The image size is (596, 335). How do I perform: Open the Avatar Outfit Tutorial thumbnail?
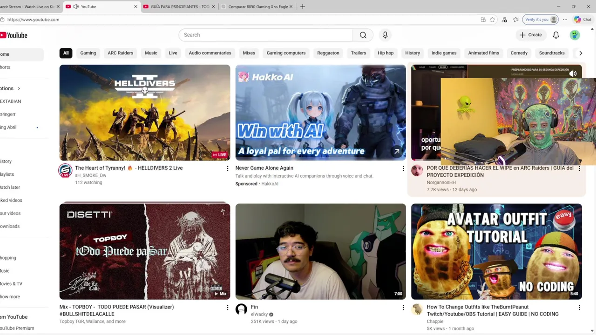(x=496, y=252)
